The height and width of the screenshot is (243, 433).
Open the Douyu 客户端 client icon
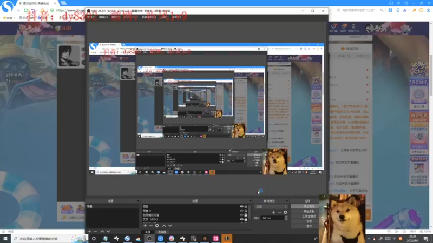pyautogui.click(x=333, y=28)
